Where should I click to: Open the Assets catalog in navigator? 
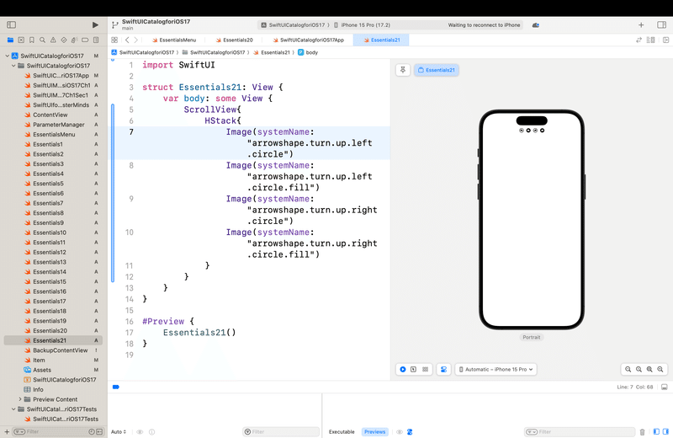(41, 370)
